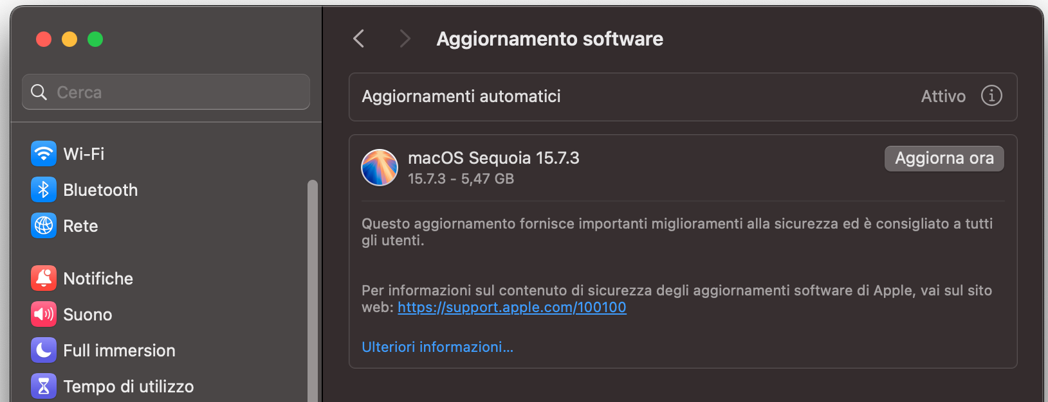This screenshot has height=402, width=1048.
Task: Open Full immersion via the moon icon
Action: pos(43,350)
